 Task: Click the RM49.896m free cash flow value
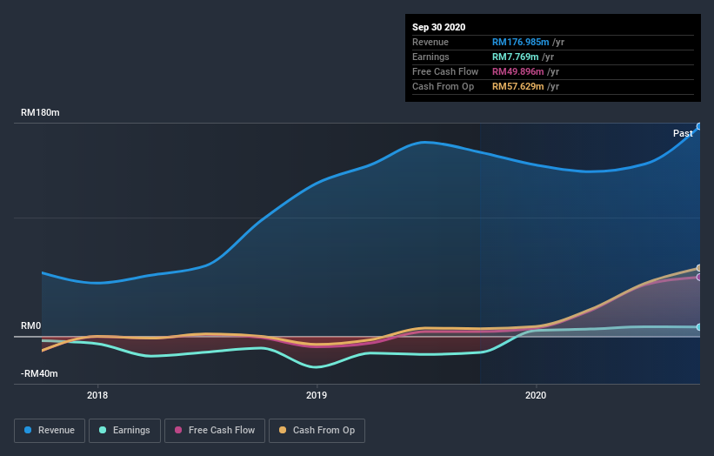pyautogui.click(x=518, y=71)
